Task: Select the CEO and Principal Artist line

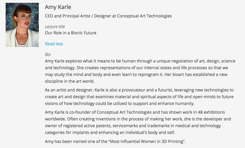Action: point(108,16)
